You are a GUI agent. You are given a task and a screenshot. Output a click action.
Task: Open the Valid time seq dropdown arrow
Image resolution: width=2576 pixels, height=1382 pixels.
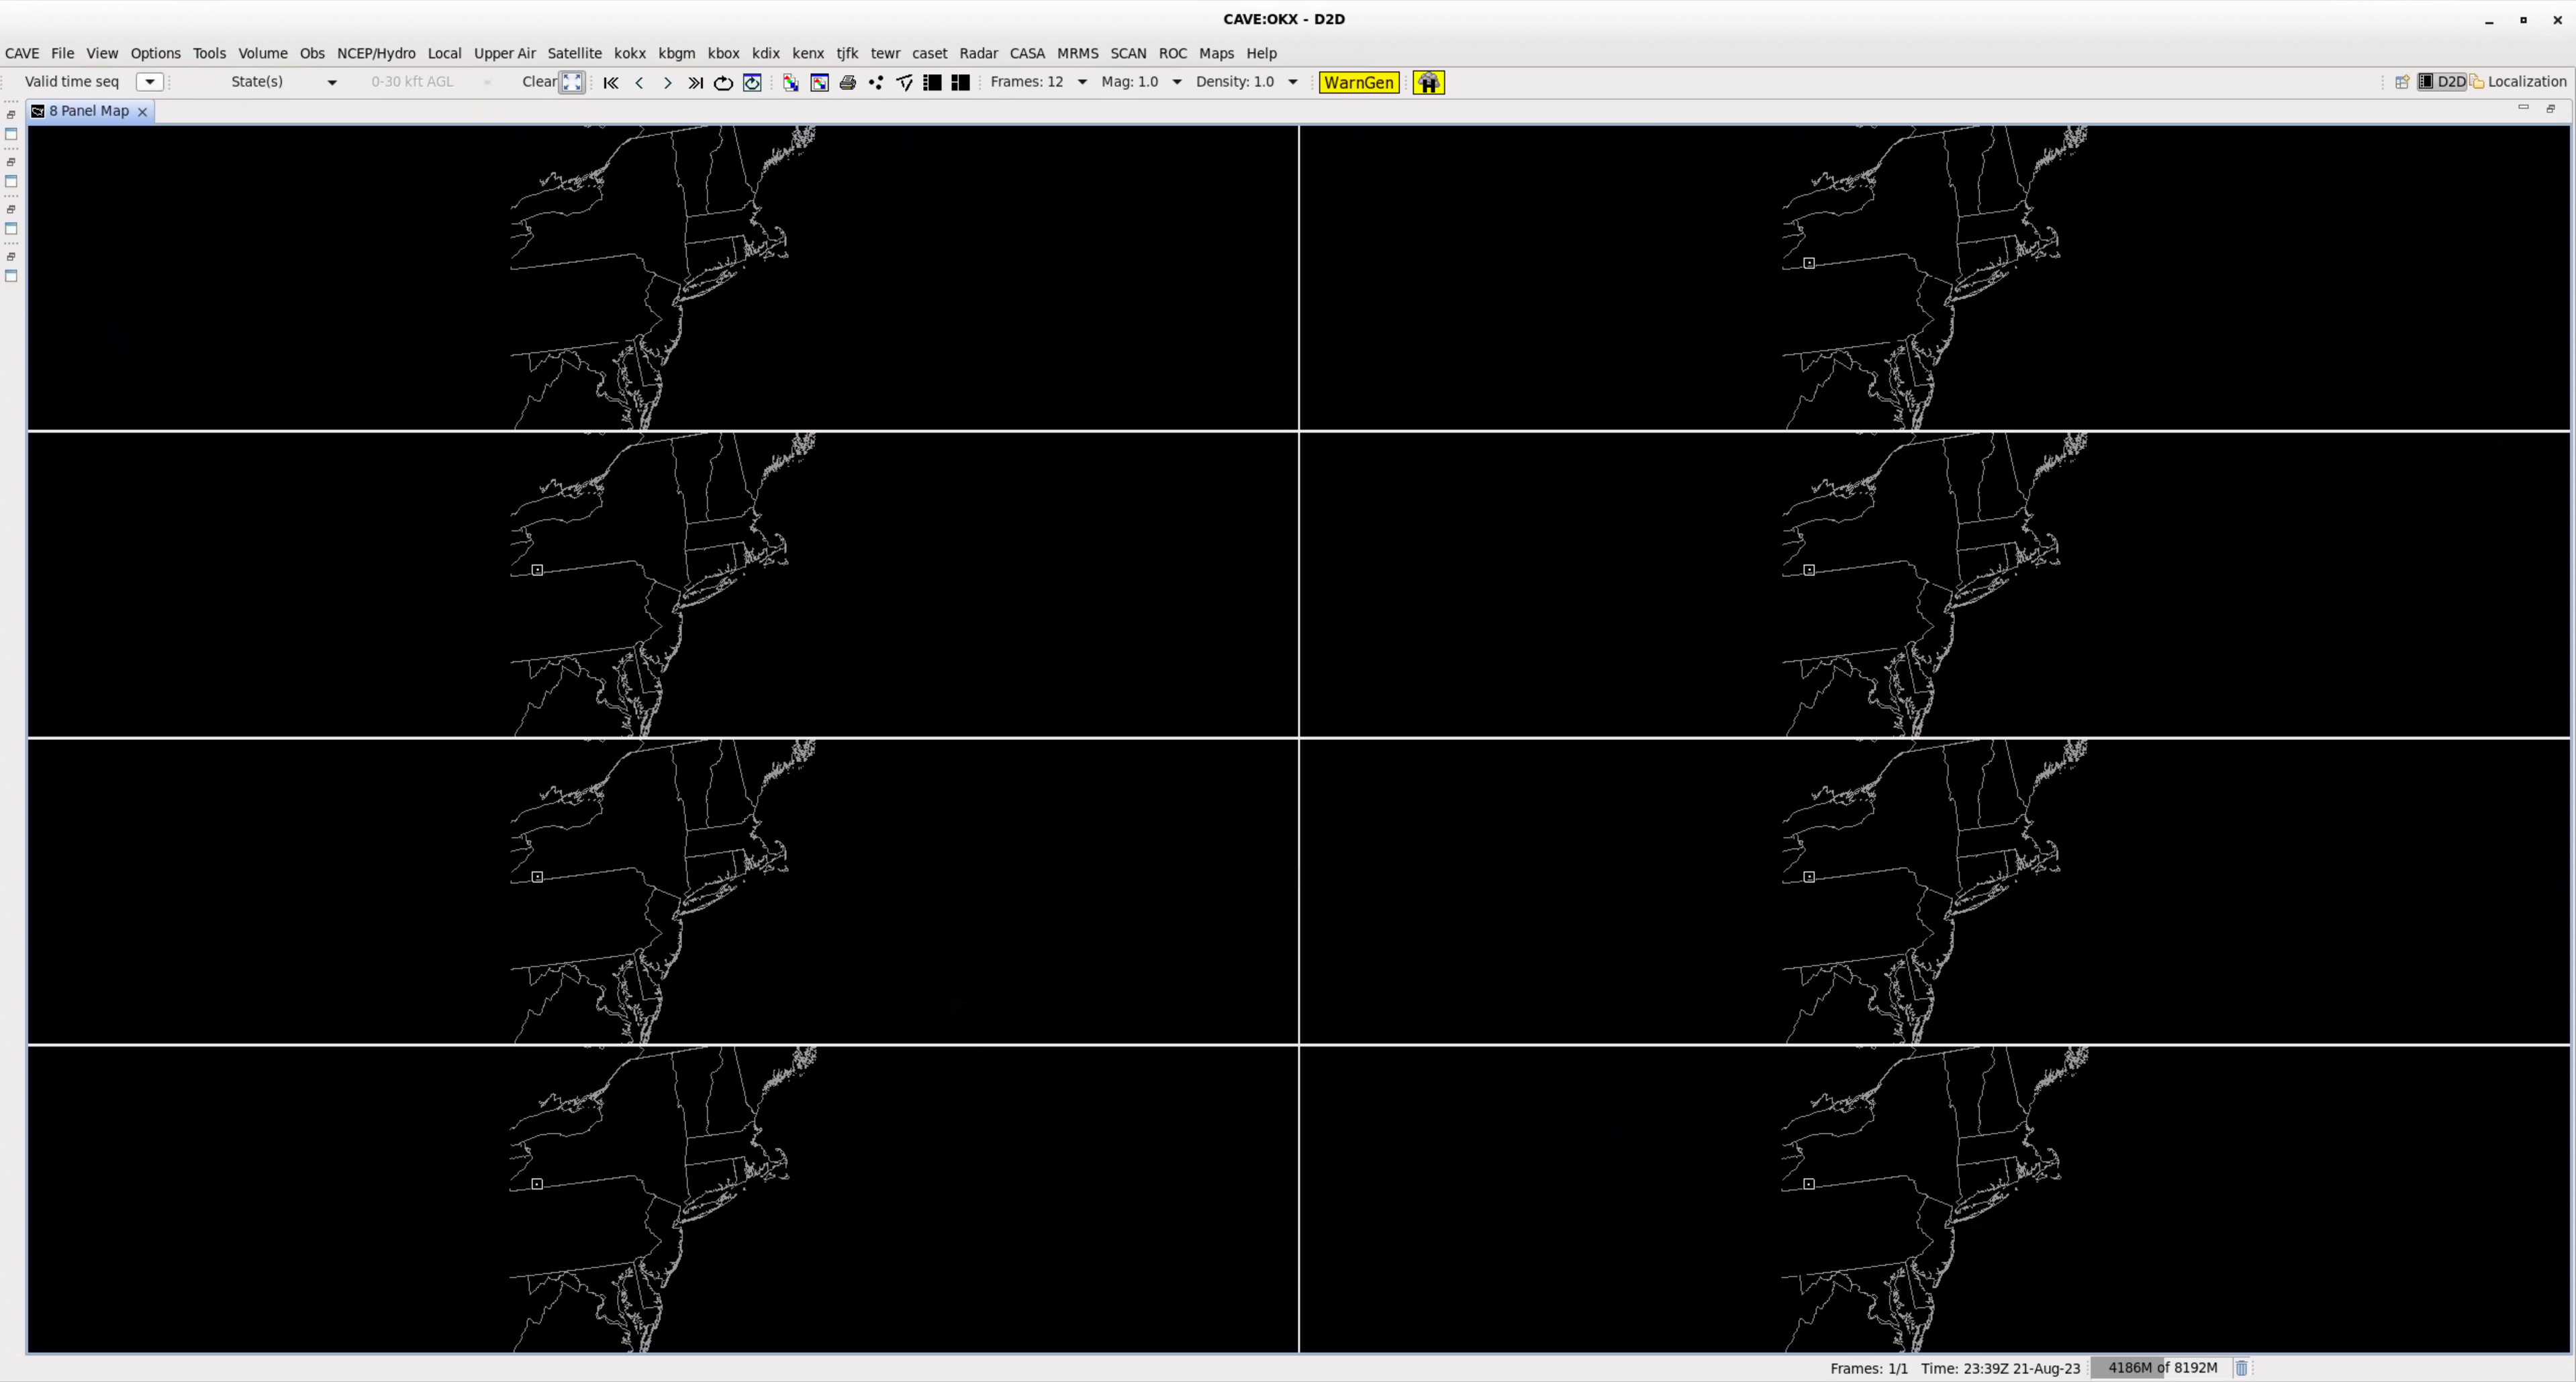(x=149, y=82)
